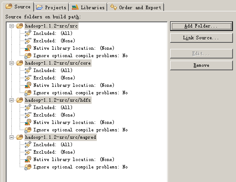
Task: Click Included filter icon under hadoop-1.1.2-src/src
Action: 28,33
